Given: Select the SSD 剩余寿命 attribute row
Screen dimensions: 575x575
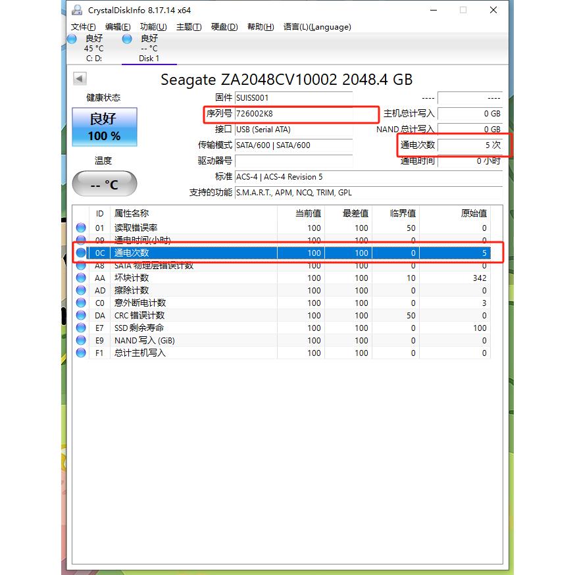Looking at the screenshot, I should 282,328.
